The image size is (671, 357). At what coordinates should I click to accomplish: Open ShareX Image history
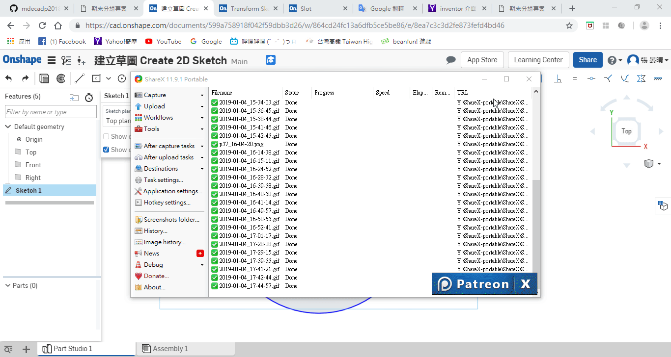(x=169, y=242)
